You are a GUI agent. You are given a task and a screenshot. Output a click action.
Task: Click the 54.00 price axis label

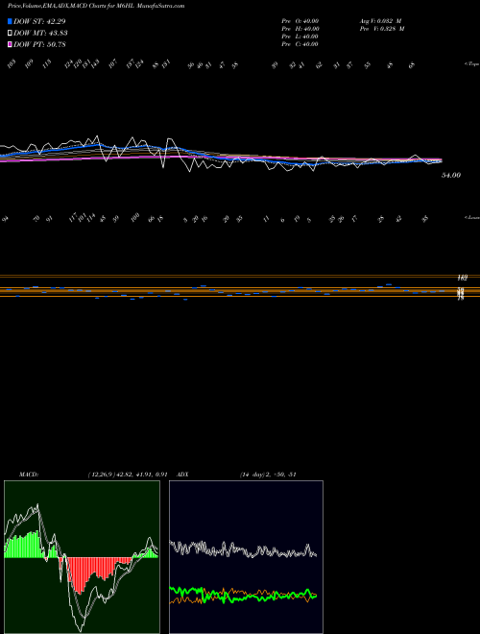pyautogui.click(x=451, y=175)
